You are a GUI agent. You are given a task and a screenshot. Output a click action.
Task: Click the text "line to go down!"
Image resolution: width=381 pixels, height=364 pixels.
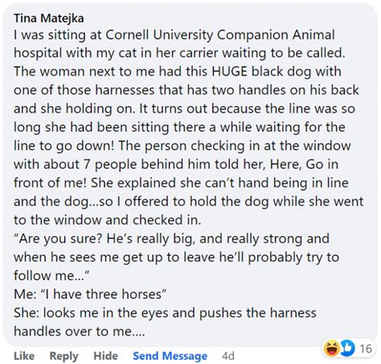(64, 146)
